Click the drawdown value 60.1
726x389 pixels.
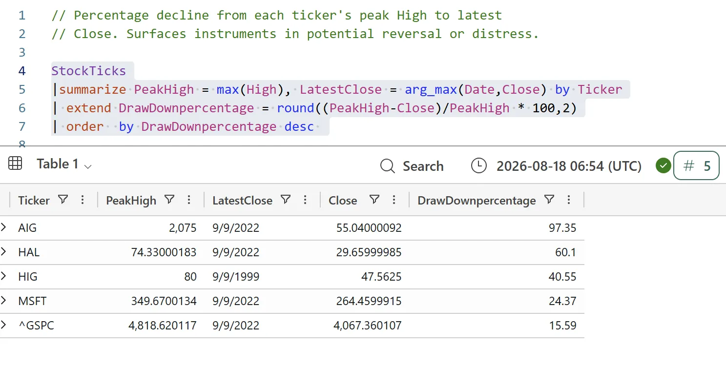click(x=566, y=252)
